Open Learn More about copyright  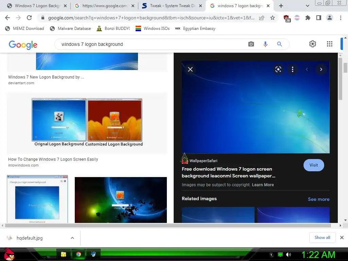click(263, 185)
